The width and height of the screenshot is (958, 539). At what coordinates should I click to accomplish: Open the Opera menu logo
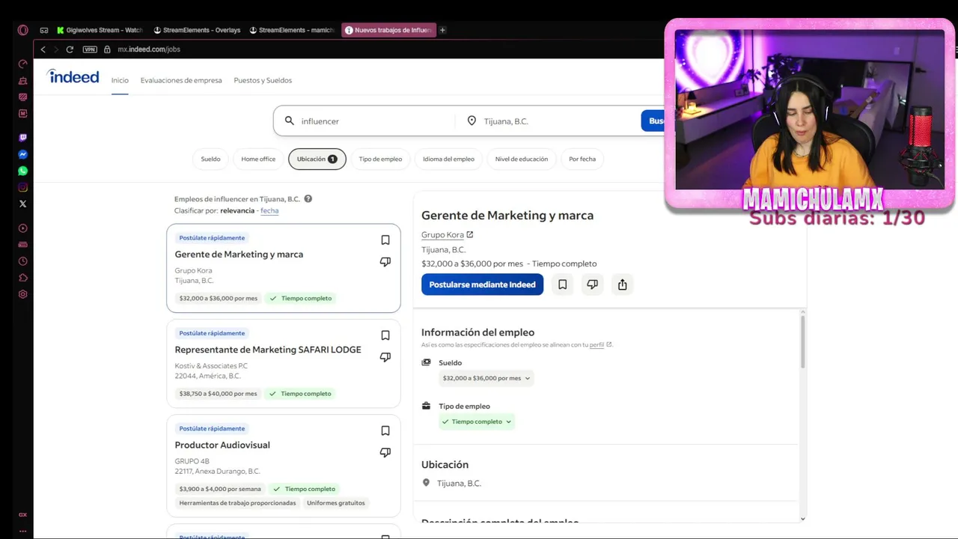point(23,30)
